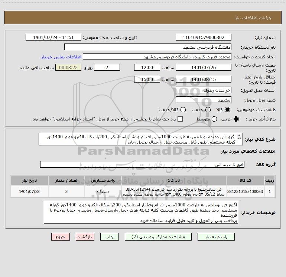Click the city field مشهد
Screen dimensions: 286x277
tap(204, 100)
